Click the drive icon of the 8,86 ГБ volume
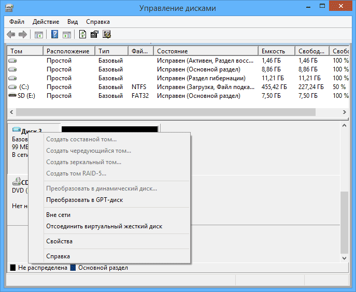 pos(12,69)
